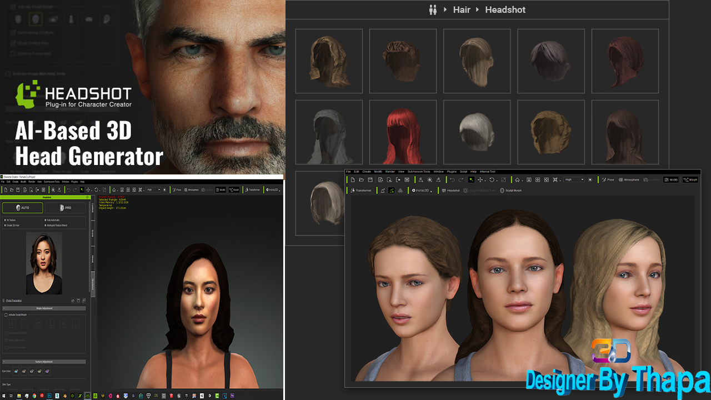This screenshot has height=400, width=711.
Task: Click Undo arrow in right window toolbar
Action: pyautogui.click(x=452, y=179)
